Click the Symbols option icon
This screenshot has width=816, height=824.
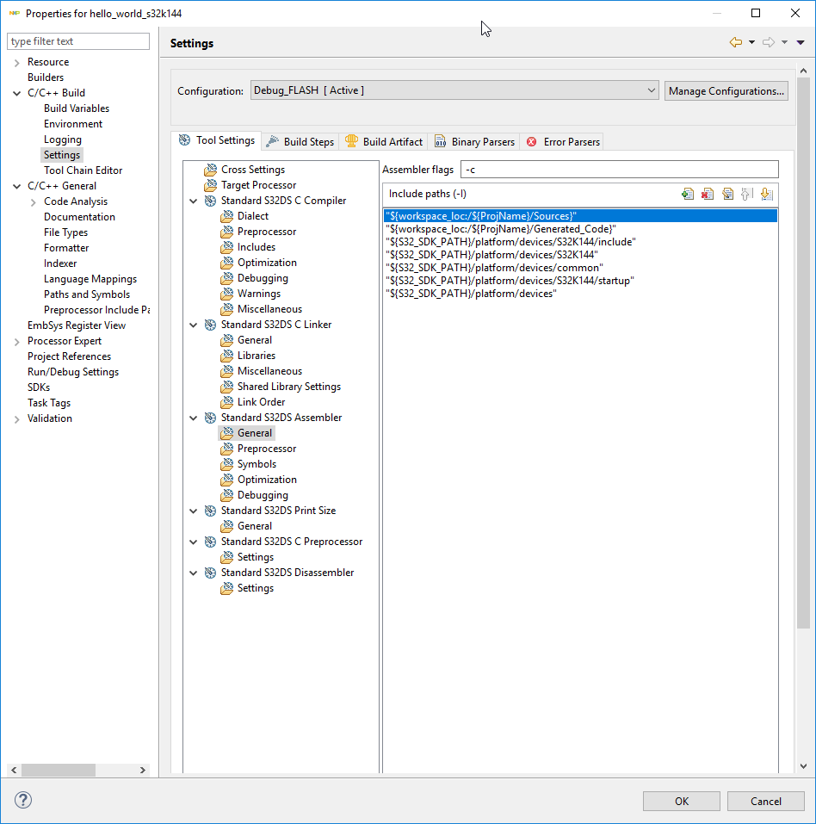click(x=227, y=464)
